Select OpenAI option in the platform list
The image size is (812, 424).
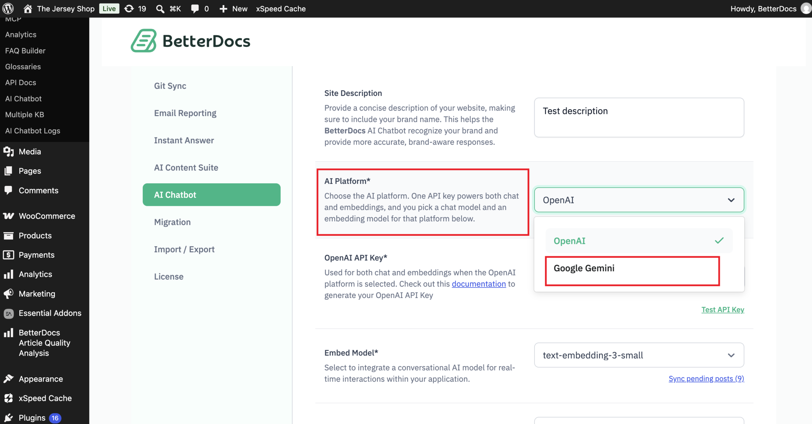pos(639,241)
